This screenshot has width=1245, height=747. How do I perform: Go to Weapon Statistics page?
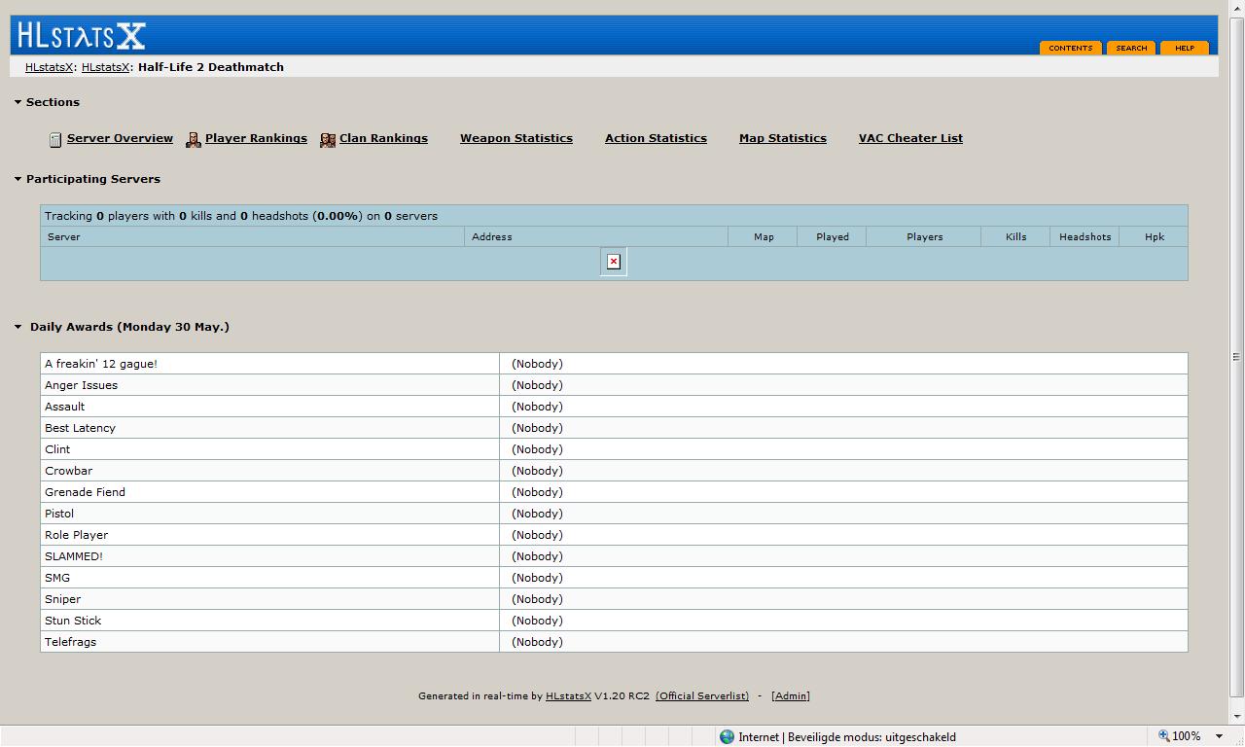pos(516,138)
